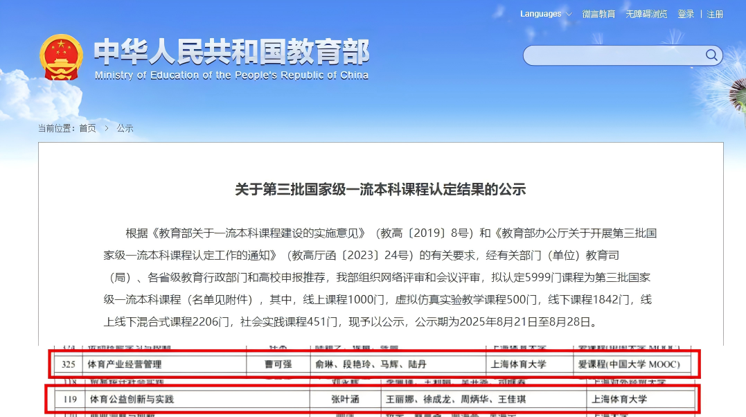Open the Languages dropdown
Viewport: 746px width, 417px height.
tap(545, 14)
